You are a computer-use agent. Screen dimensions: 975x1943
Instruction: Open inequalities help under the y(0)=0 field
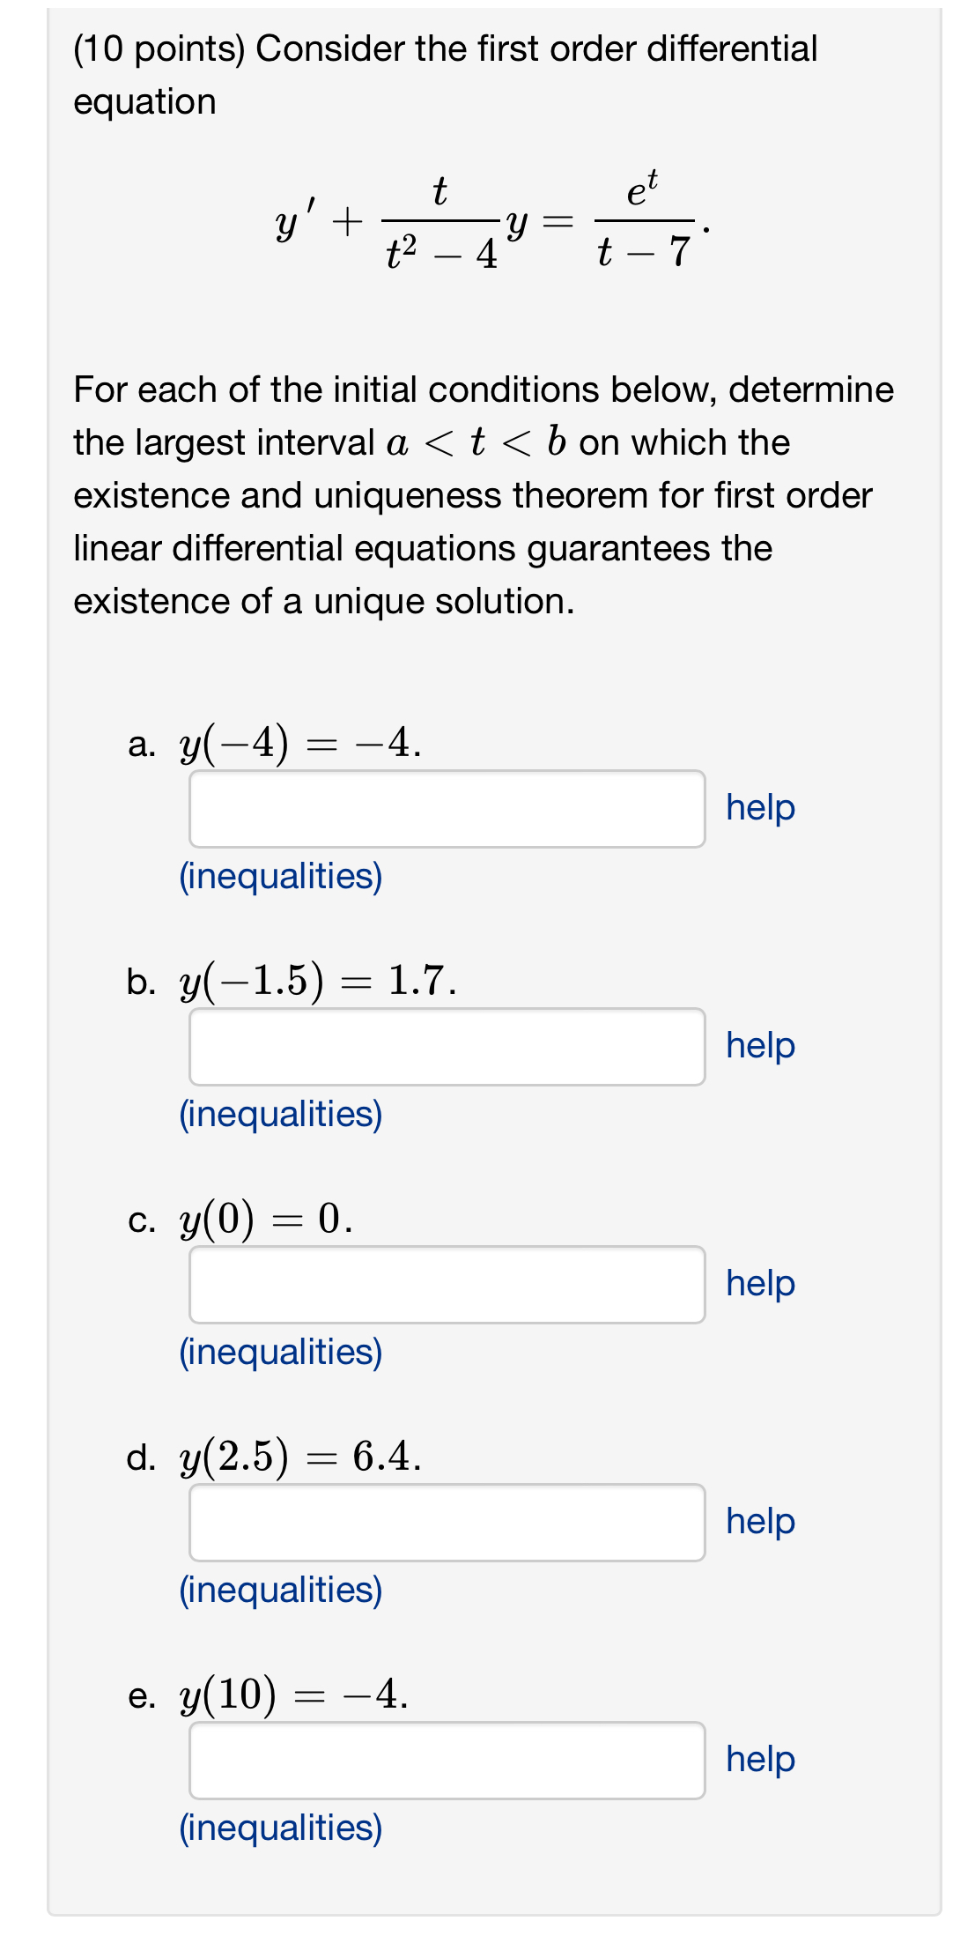pyautogui.click(x=280, y=1354)
